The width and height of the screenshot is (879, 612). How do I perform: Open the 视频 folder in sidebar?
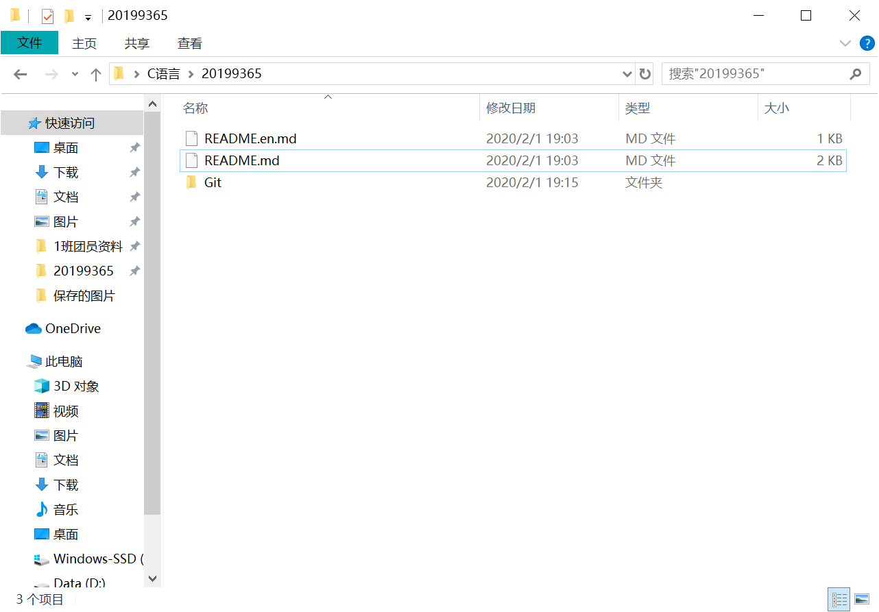66,411
